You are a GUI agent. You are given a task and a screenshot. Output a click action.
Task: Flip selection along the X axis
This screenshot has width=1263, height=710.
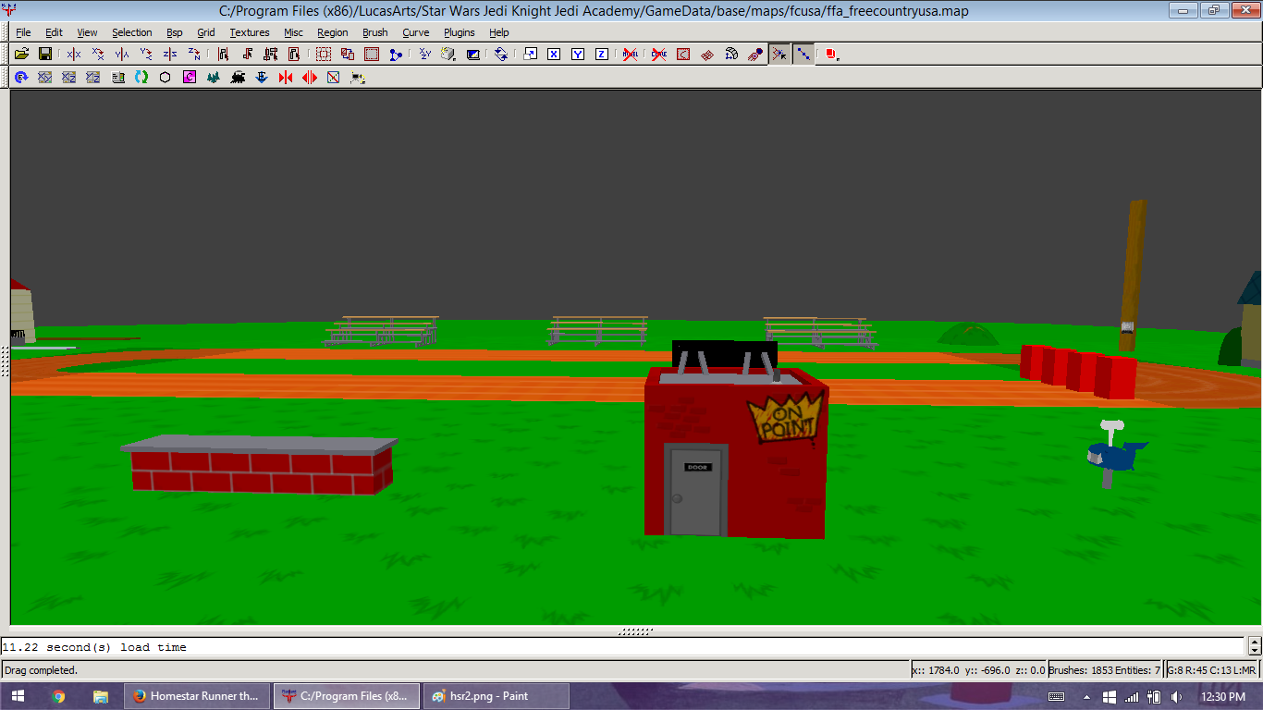(73, 55)
